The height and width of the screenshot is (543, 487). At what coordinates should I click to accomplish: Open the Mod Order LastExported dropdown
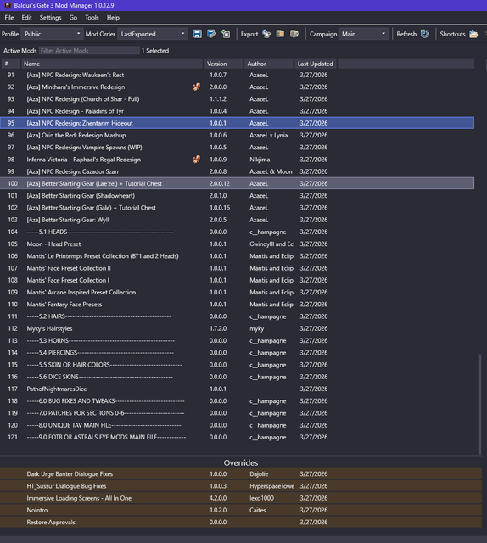(153, 34)
